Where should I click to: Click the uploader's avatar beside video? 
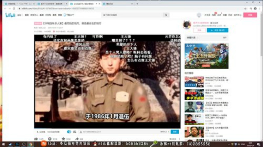click(x=187, y=25)
